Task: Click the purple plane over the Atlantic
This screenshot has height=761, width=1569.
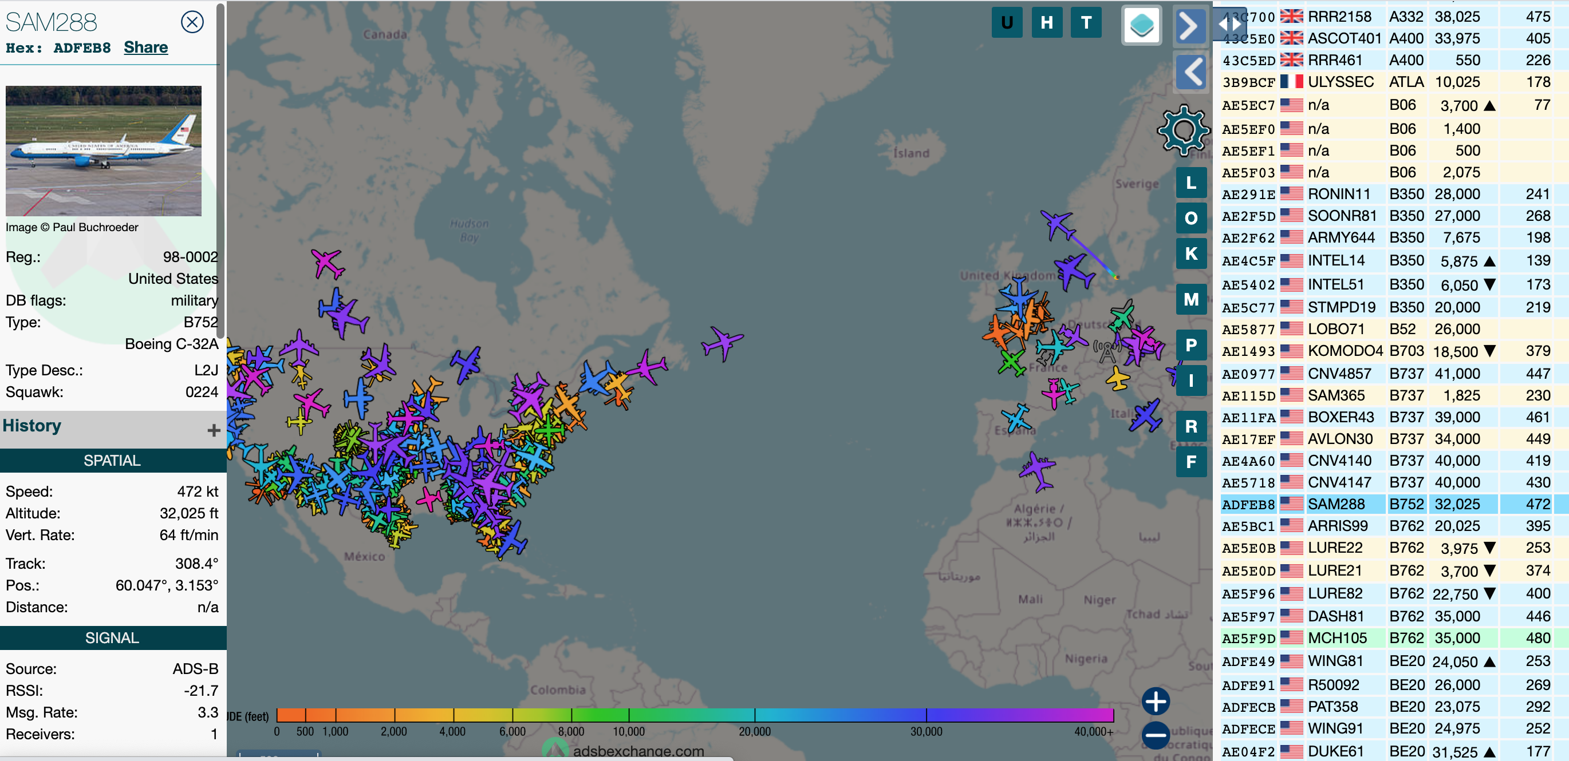Action: 723,342
